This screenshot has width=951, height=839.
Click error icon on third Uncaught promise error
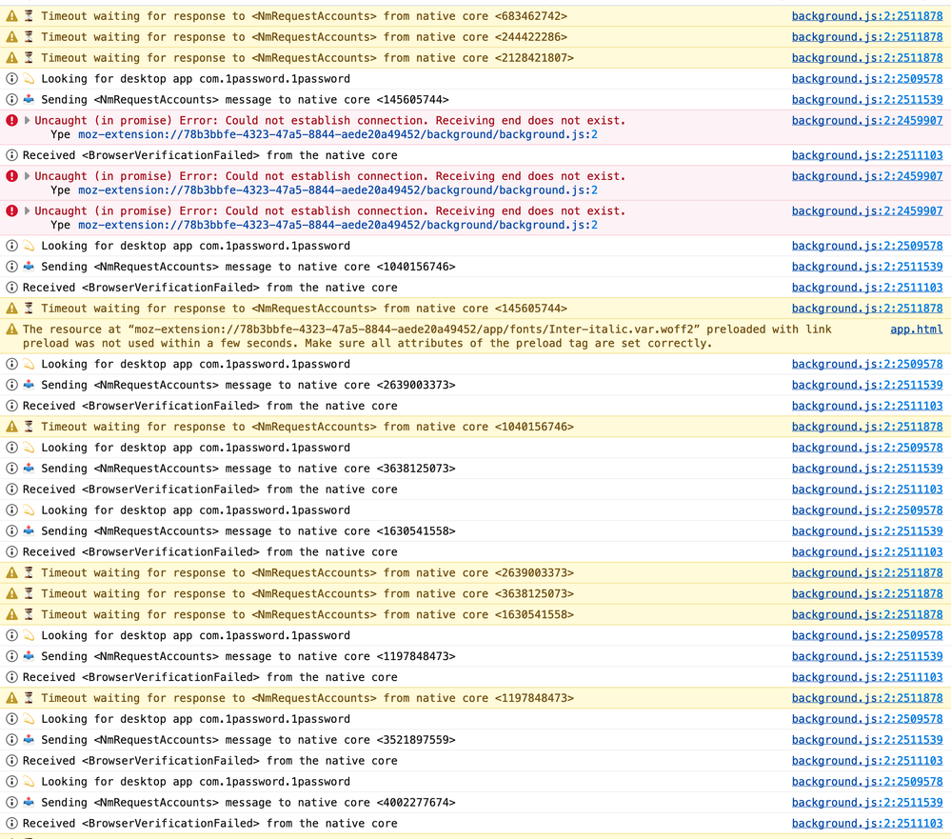click(11, 211)
